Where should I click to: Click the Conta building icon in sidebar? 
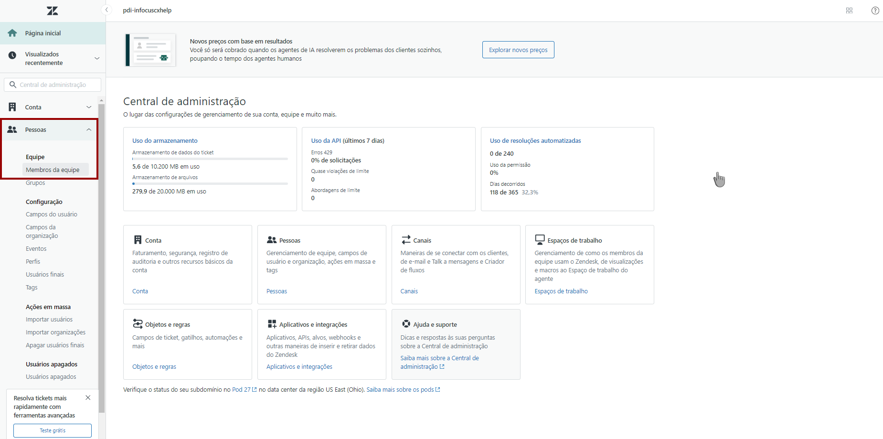(x=12, y=107)
